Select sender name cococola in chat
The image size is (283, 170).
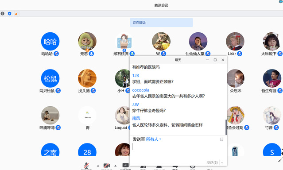click(141, 90)
